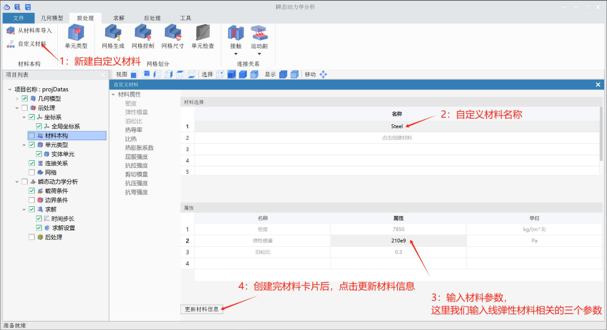Screen dimensions: 607x330
Task: Switch to front view cube icon
Action: coord(134,74)
